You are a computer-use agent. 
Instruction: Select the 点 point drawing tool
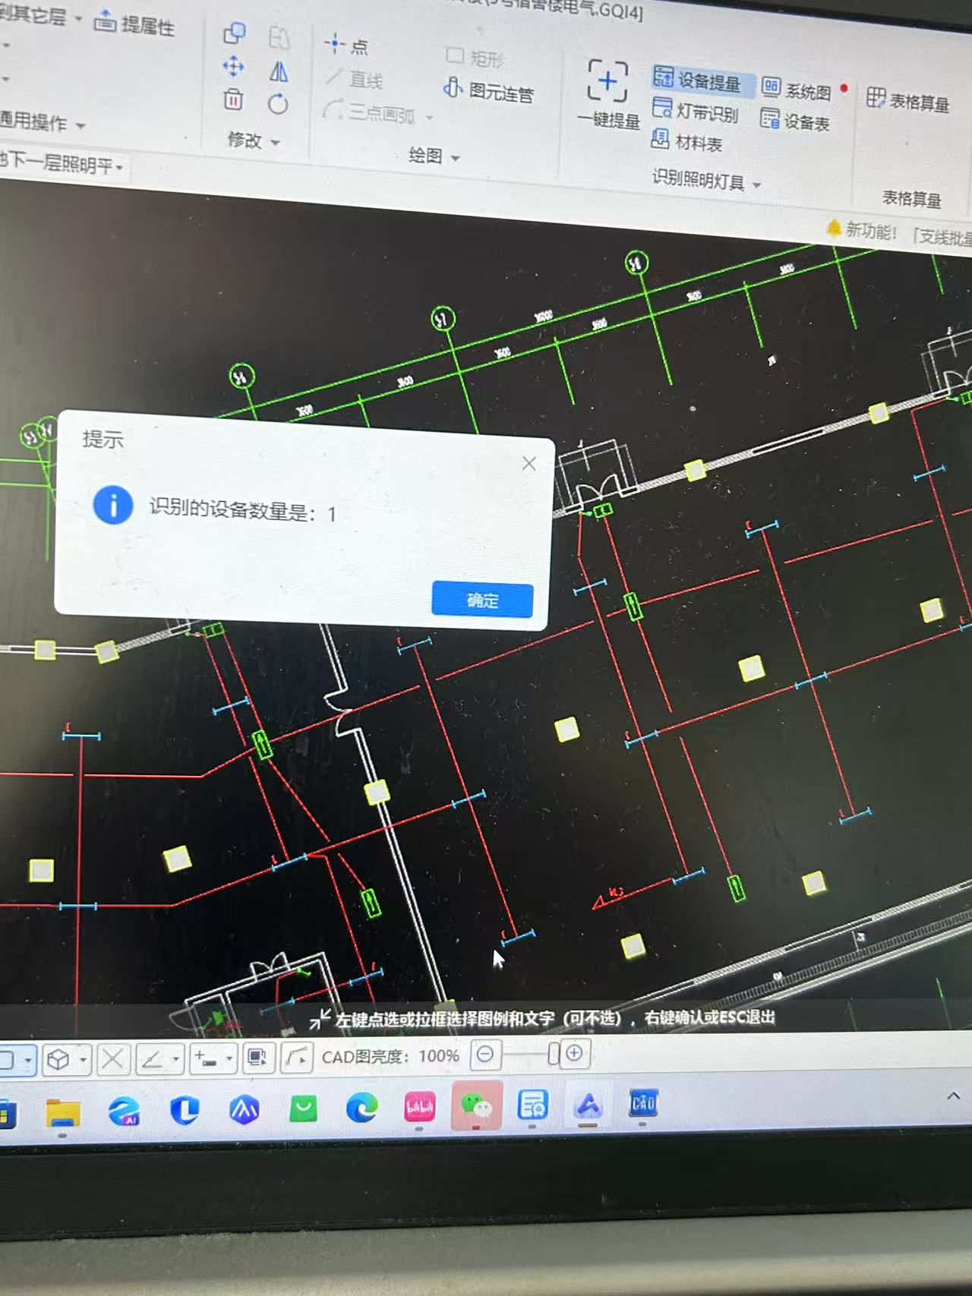(346, 46)
